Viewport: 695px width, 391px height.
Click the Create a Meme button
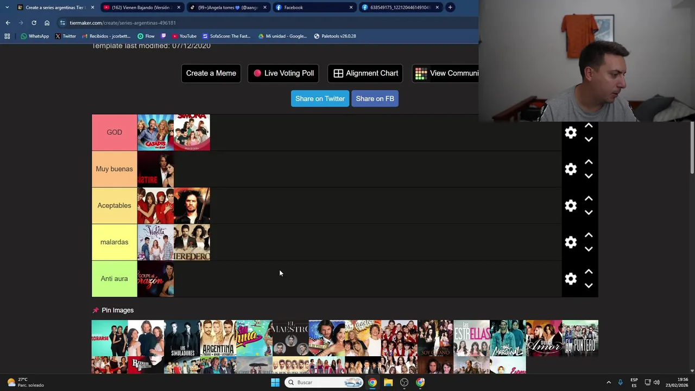click(x=211, y=73)
